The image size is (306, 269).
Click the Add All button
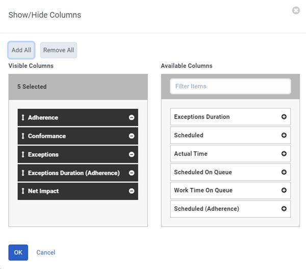click(x=21, y=50)
